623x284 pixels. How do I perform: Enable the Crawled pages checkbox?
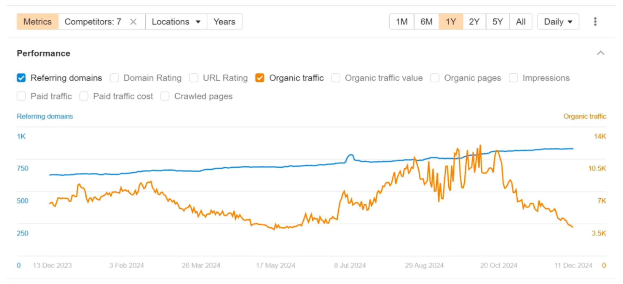click(x=165, y=96)
